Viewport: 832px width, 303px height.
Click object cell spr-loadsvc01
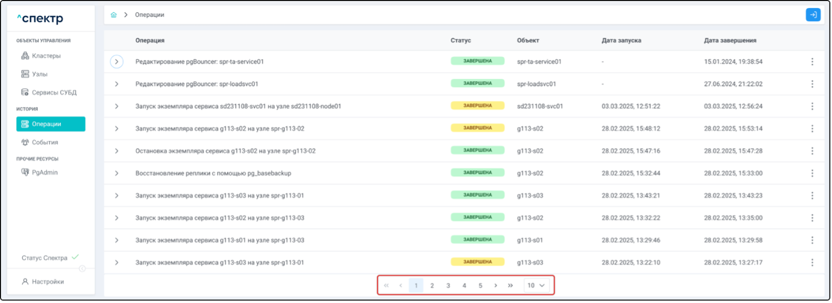point(536,84)
